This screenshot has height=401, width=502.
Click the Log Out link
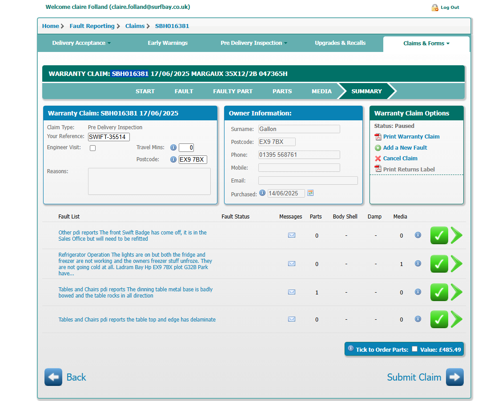pos(450,8)
